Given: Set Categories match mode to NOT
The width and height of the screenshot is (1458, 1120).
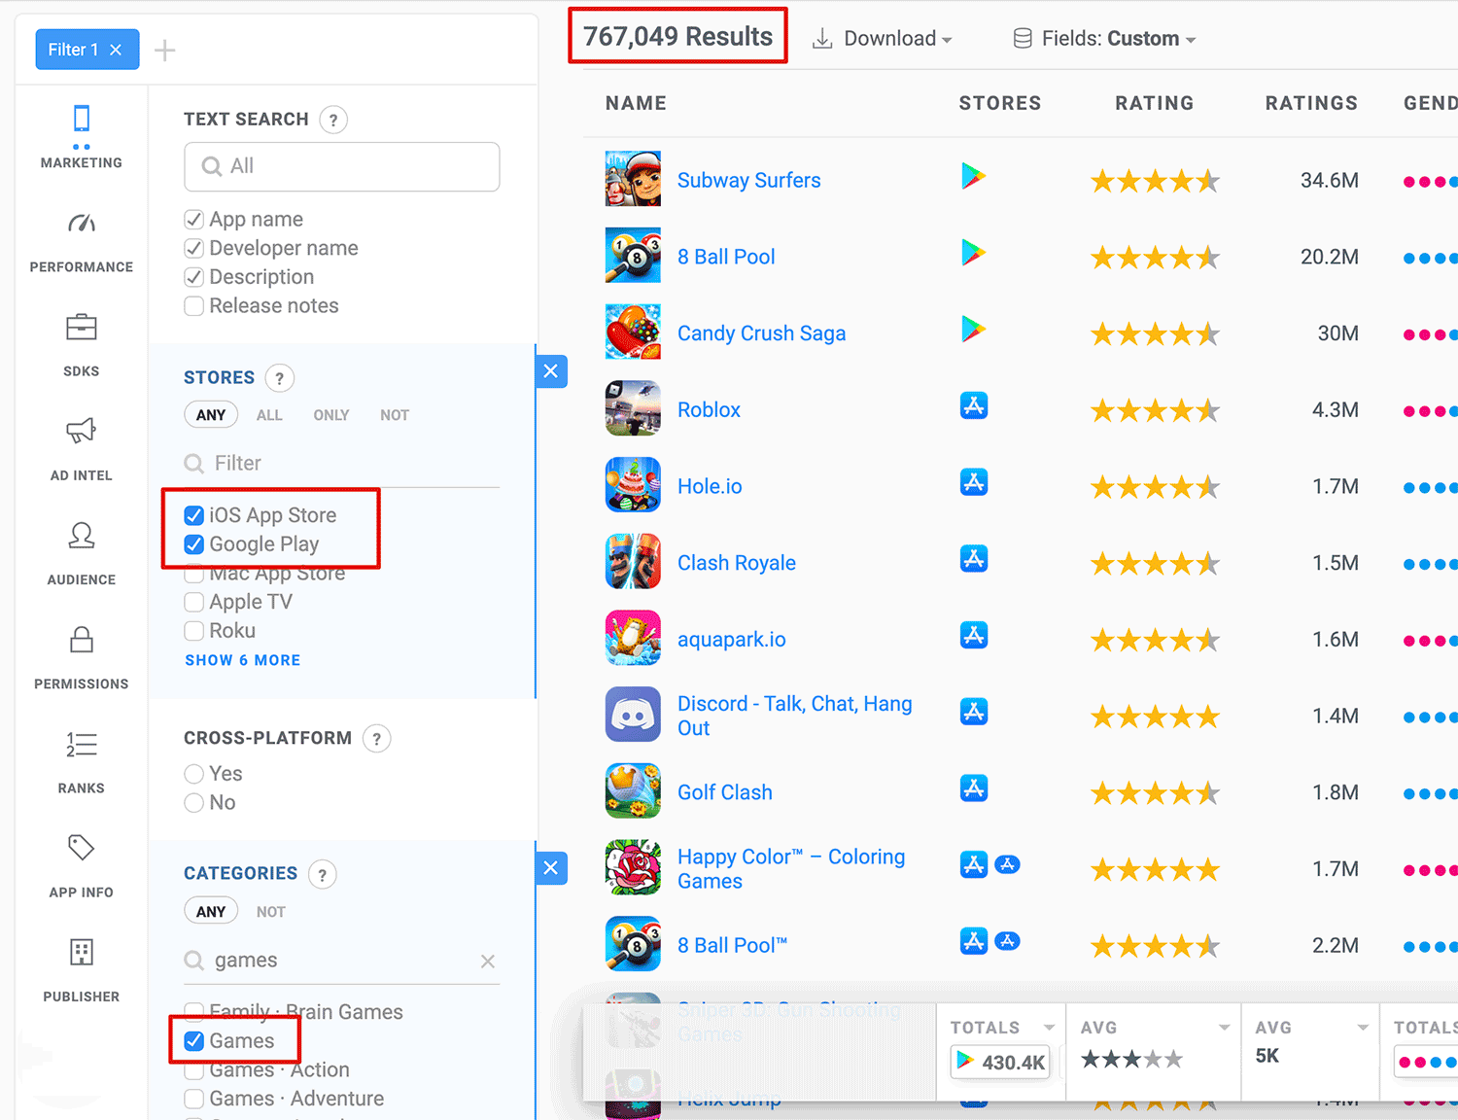Looking at the screenshot, I should [271, 912].
